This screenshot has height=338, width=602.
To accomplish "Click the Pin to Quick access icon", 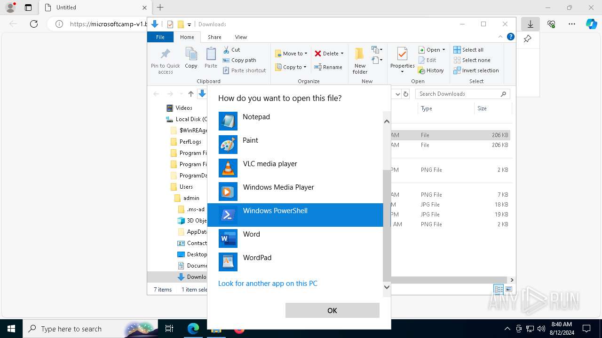I will coord(166,60).
